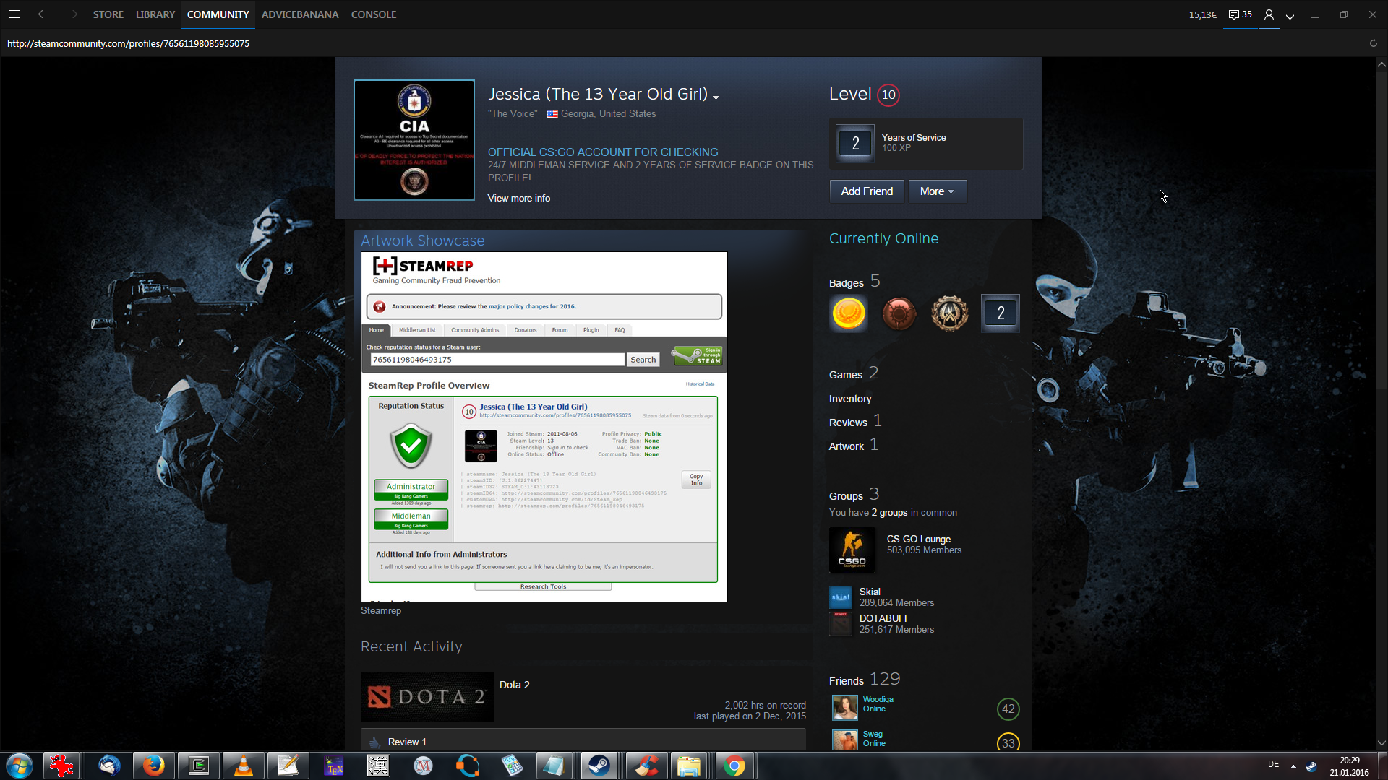
Task: Click the Steam icon in the taskbar
Action: [599, 766]
